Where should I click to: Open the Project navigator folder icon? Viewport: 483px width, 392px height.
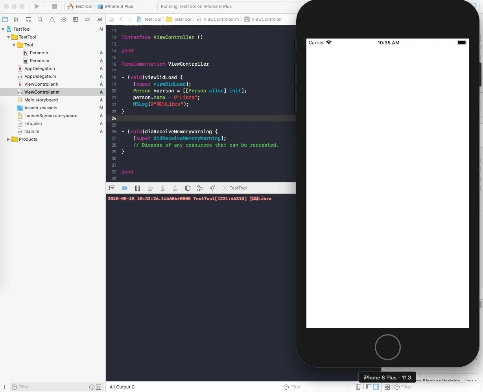point(5,19)
